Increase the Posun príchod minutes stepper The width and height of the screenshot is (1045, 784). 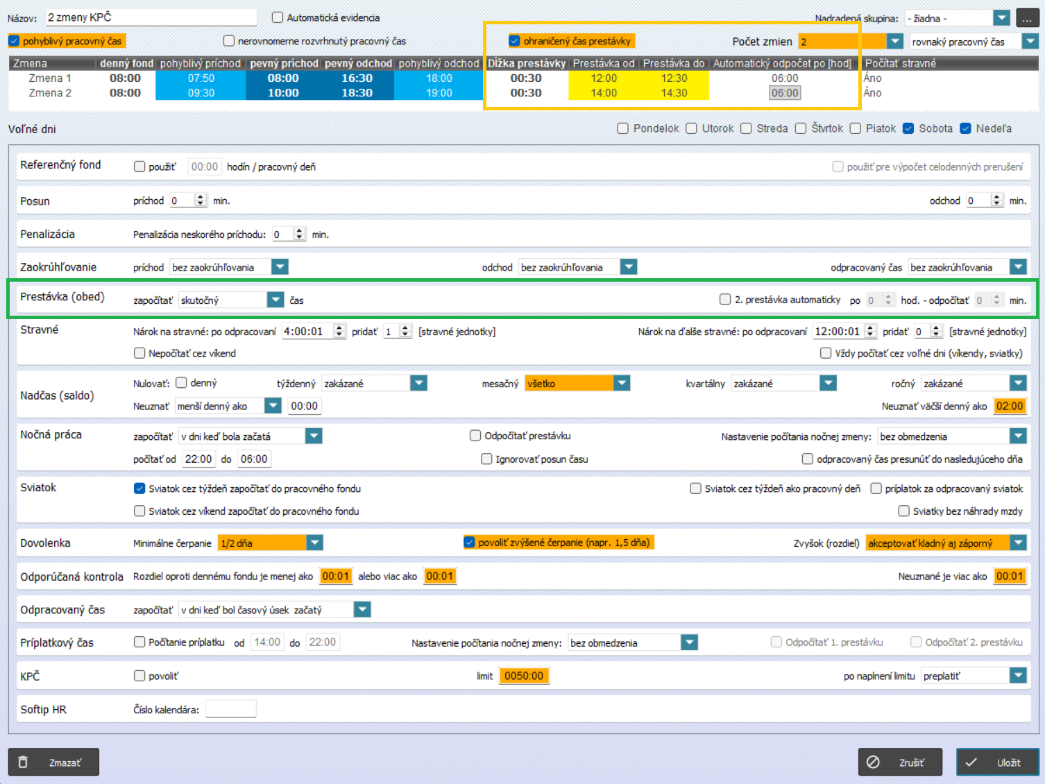point(201,197)
